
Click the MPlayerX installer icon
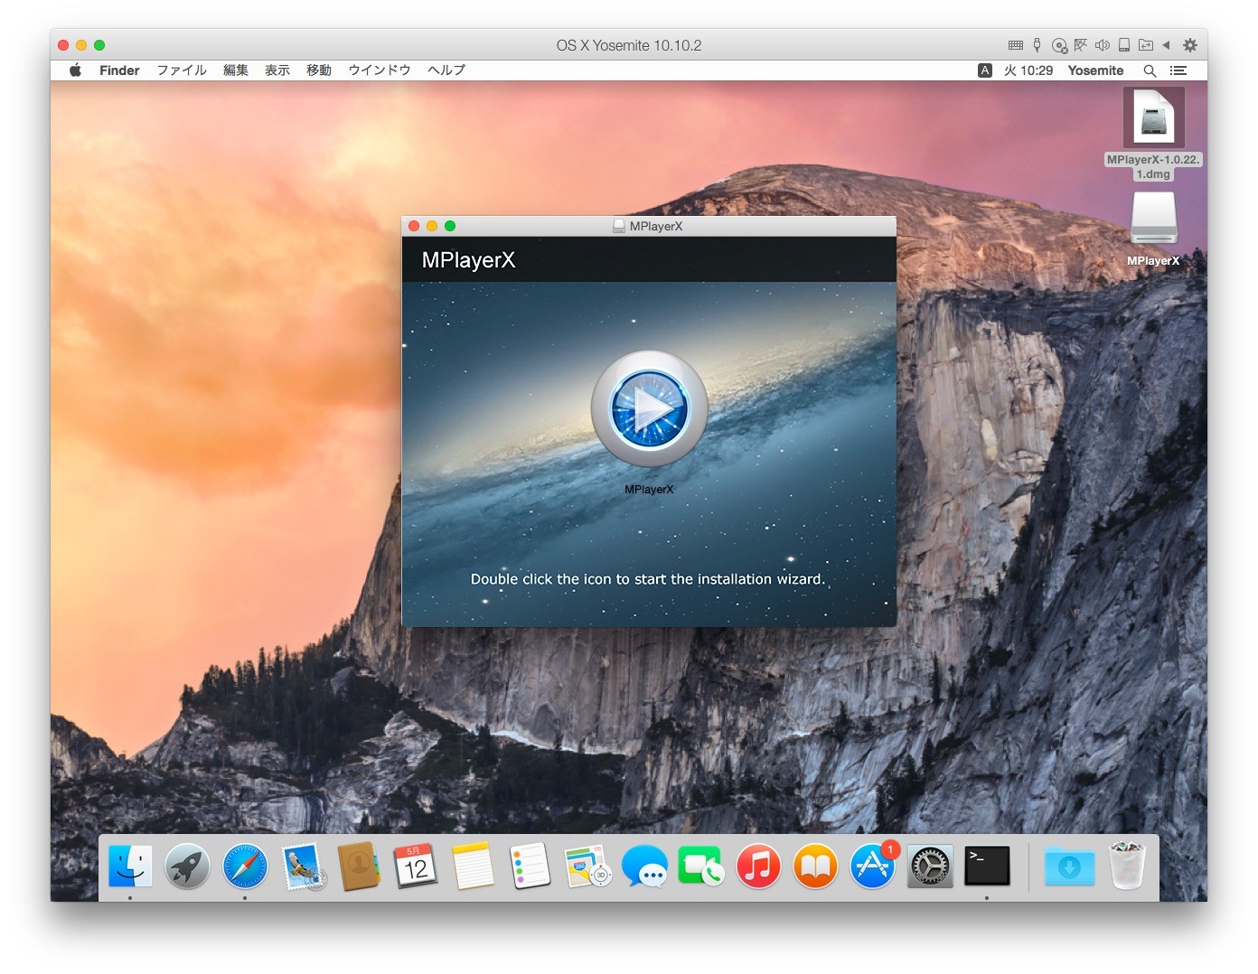[x=649, y=409]
